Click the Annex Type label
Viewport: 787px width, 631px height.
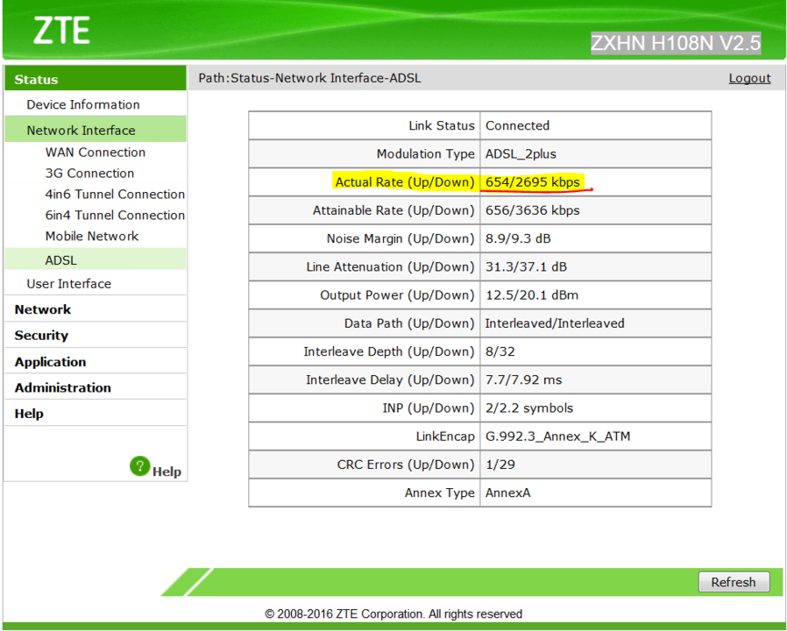[439, 493]
